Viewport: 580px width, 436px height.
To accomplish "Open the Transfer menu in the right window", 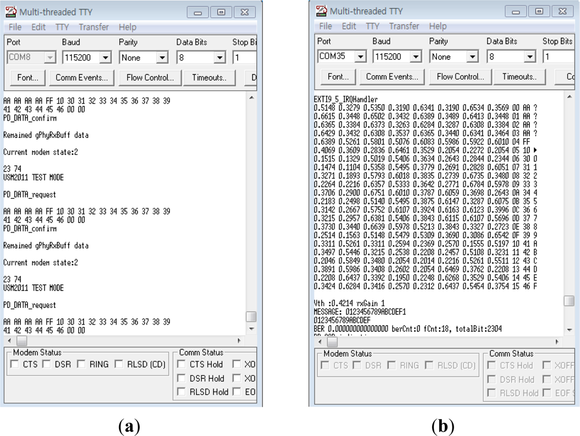I will 404,26.
